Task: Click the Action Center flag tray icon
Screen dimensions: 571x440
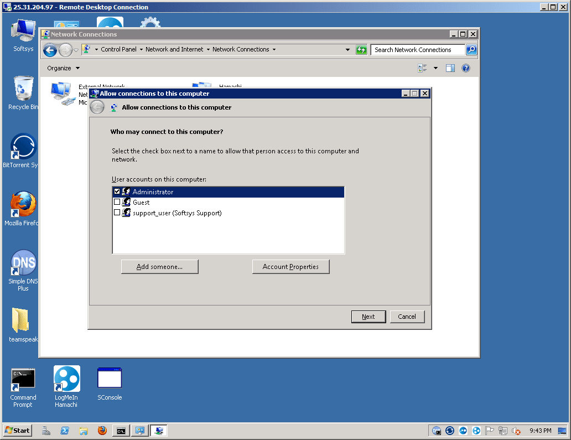Action: coord(490,431)
